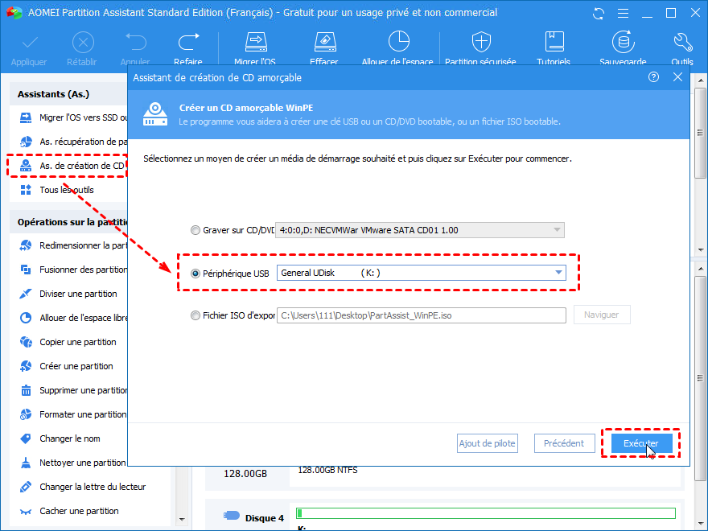Click the Naviguer browse button
Image resolution: width=708 pixels, height=531 pixels.
click(602, 315)
